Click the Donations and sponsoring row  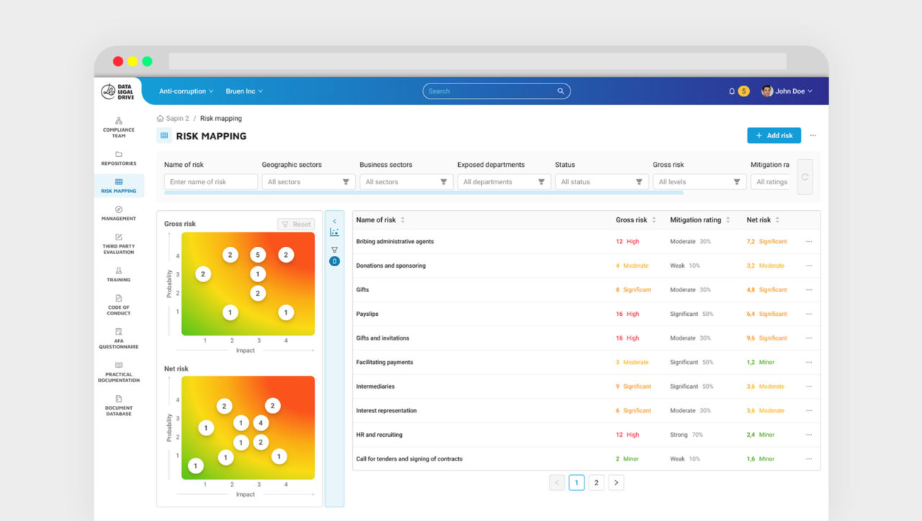[x=586, y=266]
